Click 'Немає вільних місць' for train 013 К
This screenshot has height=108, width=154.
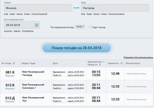[136, 87]
